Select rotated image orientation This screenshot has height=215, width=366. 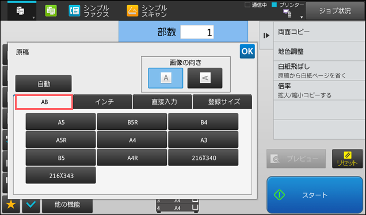205,78
